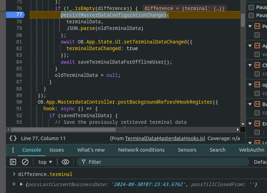267x193 pixels.
Task: Toggle the console sidebar panel icon
Action: click(x=13, y=162)
